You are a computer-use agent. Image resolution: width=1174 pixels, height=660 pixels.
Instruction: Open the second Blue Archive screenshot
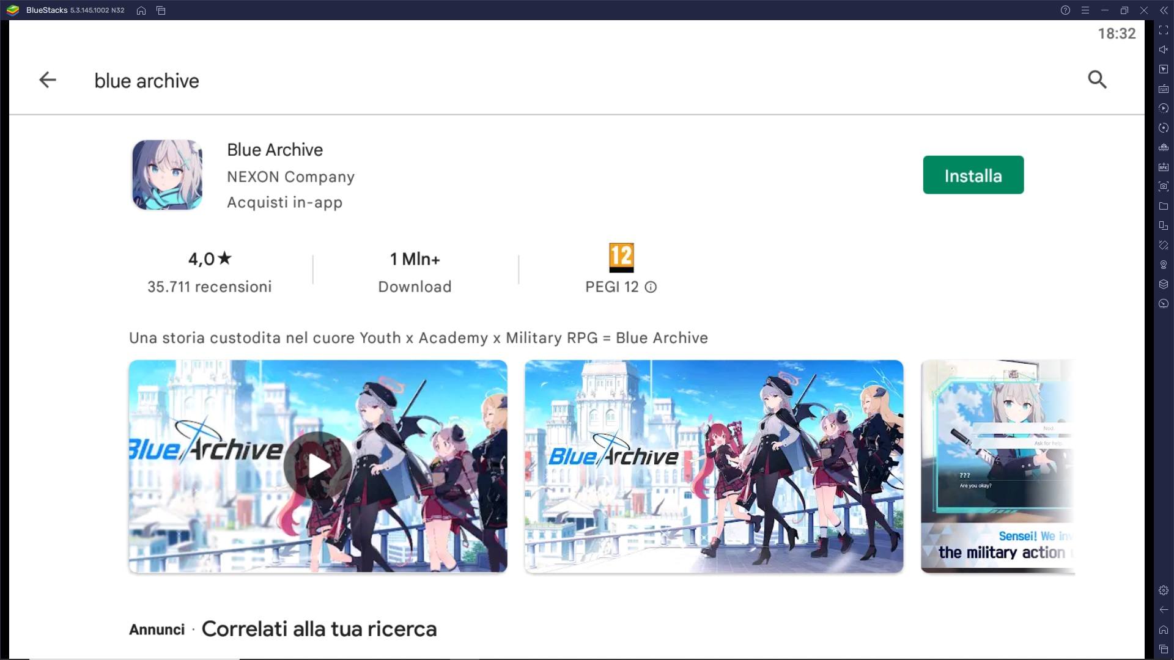(x=714, y=466)
